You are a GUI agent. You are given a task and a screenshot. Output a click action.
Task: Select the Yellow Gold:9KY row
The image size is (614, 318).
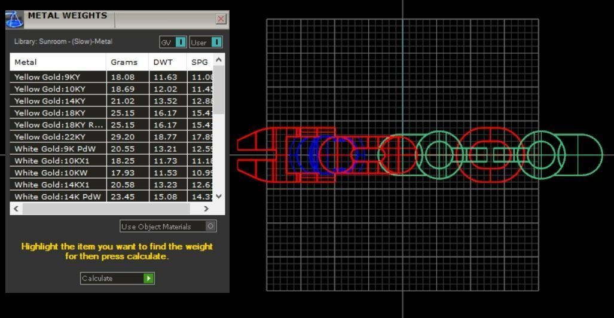click(x=112, y=77)
